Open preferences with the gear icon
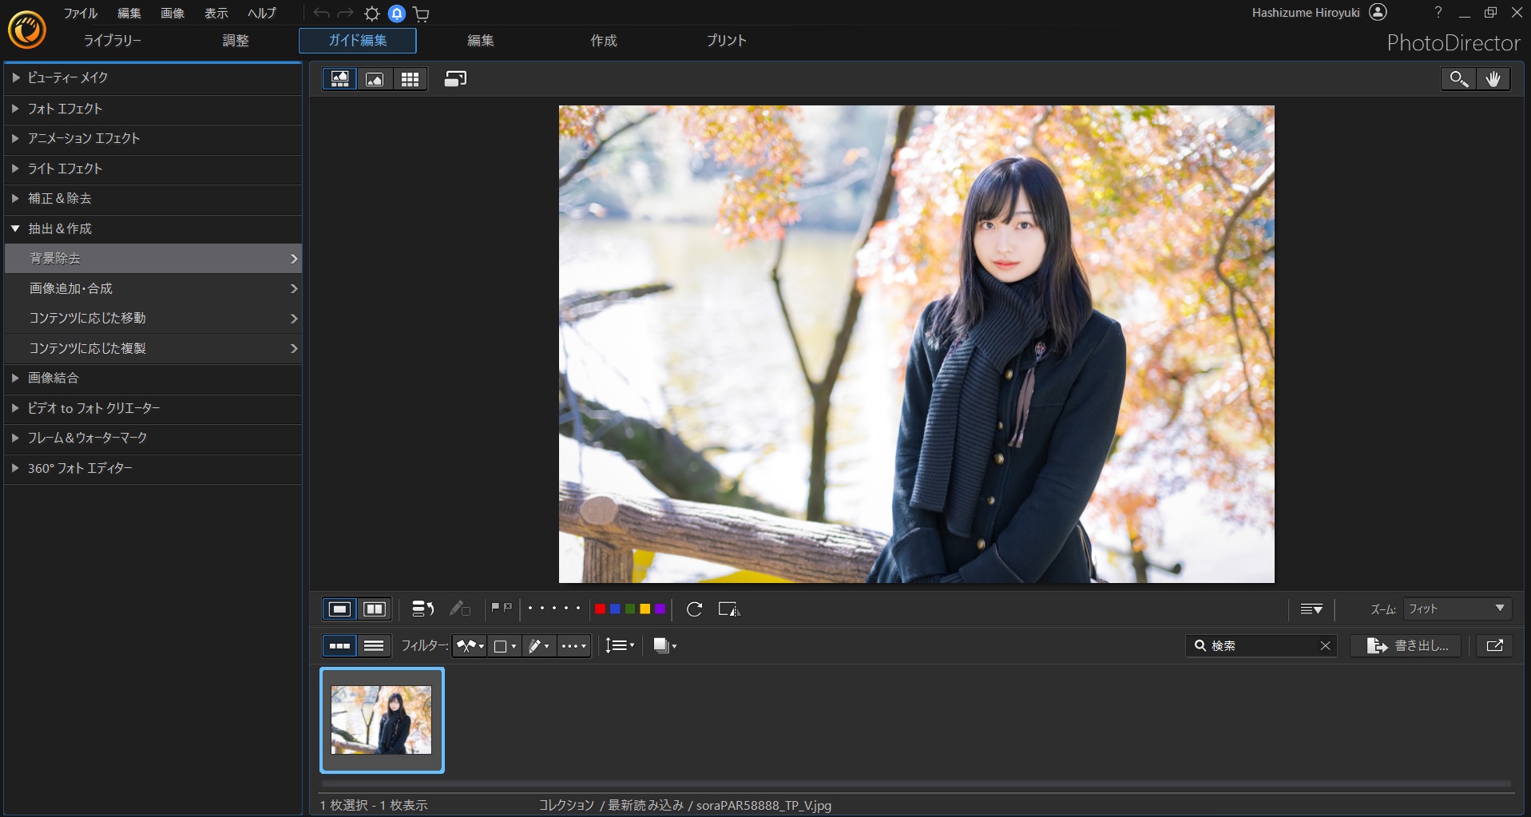This screenshot has height=817, width=1531. coord(371,14)
